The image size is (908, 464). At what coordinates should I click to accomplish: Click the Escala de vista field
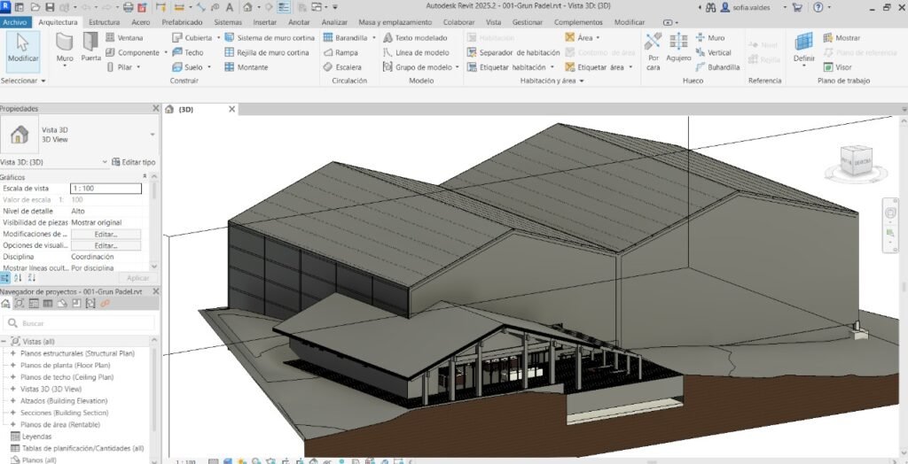point(106,189)
